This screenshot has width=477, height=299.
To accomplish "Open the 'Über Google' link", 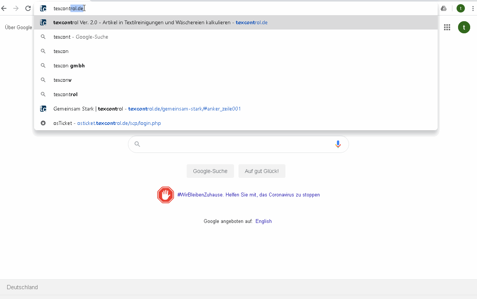I will point(19,27).
